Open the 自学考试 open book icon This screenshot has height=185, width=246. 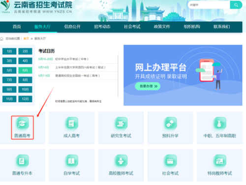coord(71,161)
